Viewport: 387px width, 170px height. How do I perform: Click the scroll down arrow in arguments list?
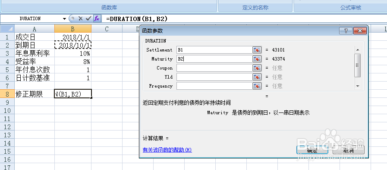[x=357, y=86]
